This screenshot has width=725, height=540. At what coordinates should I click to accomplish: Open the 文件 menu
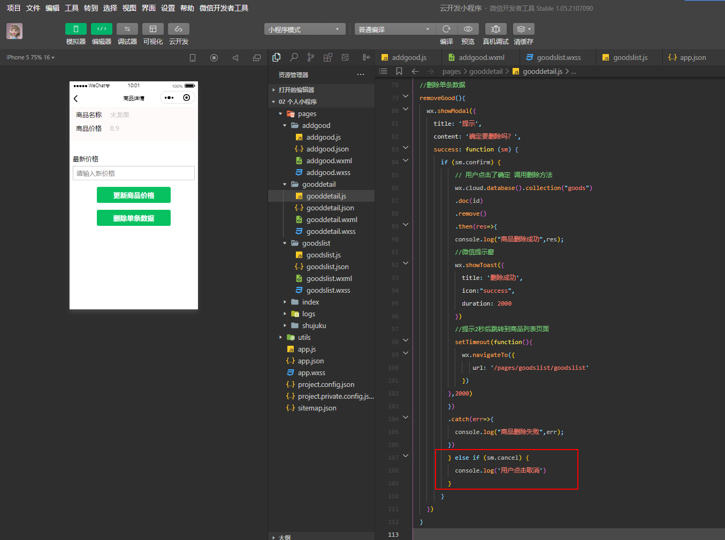tap(33, 8)
